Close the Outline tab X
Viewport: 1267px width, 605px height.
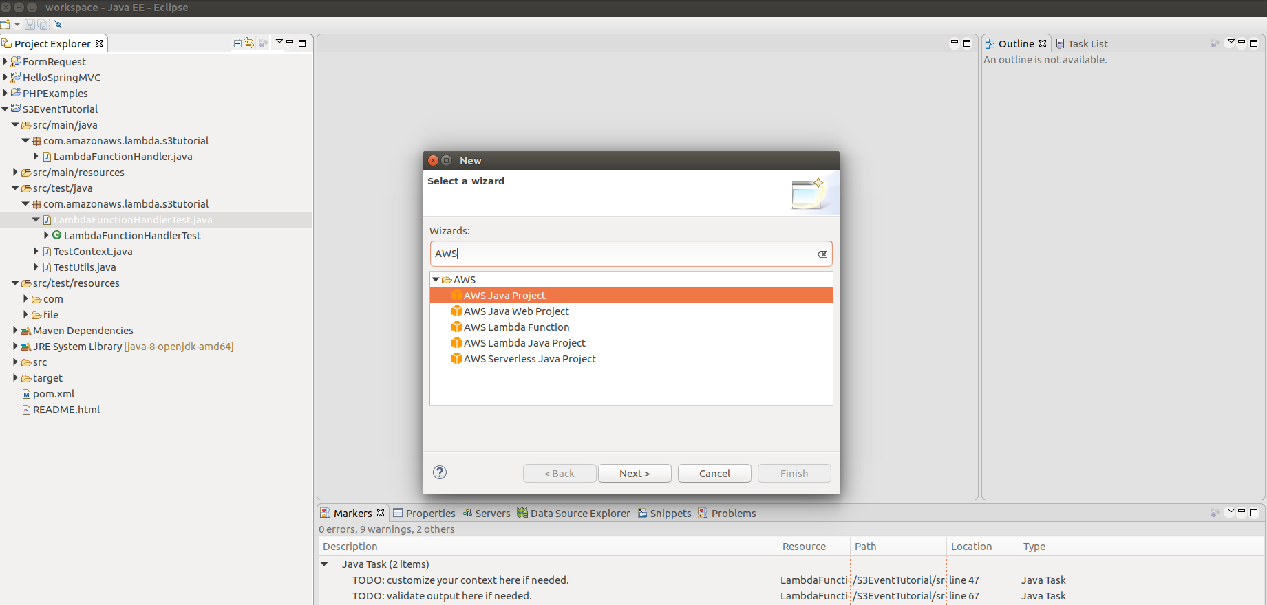point(1043,43)
